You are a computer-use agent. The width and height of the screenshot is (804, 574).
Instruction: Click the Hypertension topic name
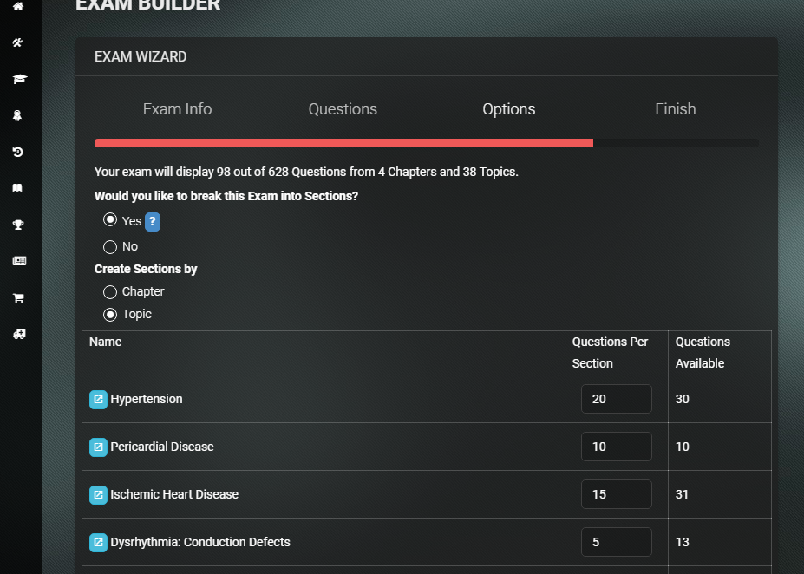(x=146, y=399)
